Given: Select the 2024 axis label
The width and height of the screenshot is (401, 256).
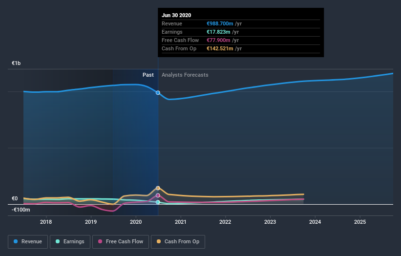Looking at the screenshot, I should point(315,222).
